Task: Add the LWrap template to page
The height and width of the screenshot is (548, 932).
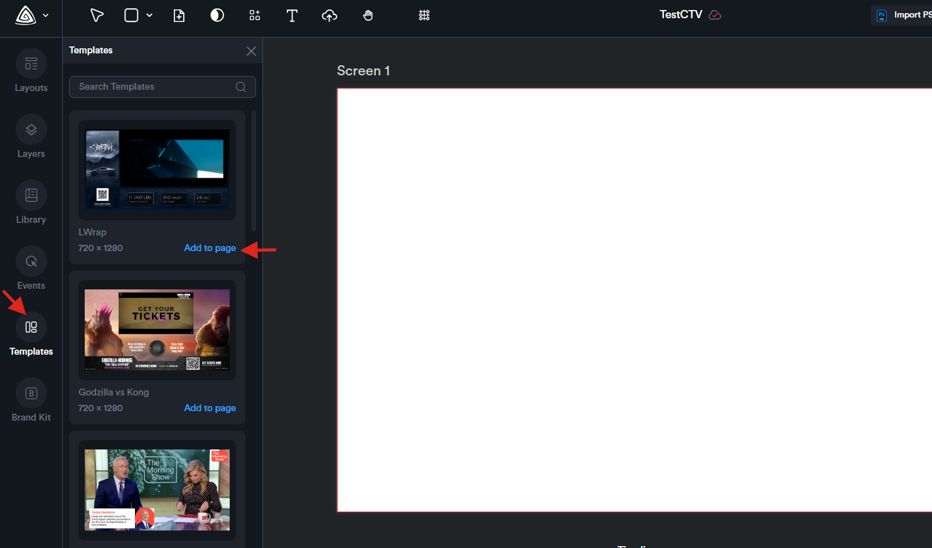Action: coord(210,248)
